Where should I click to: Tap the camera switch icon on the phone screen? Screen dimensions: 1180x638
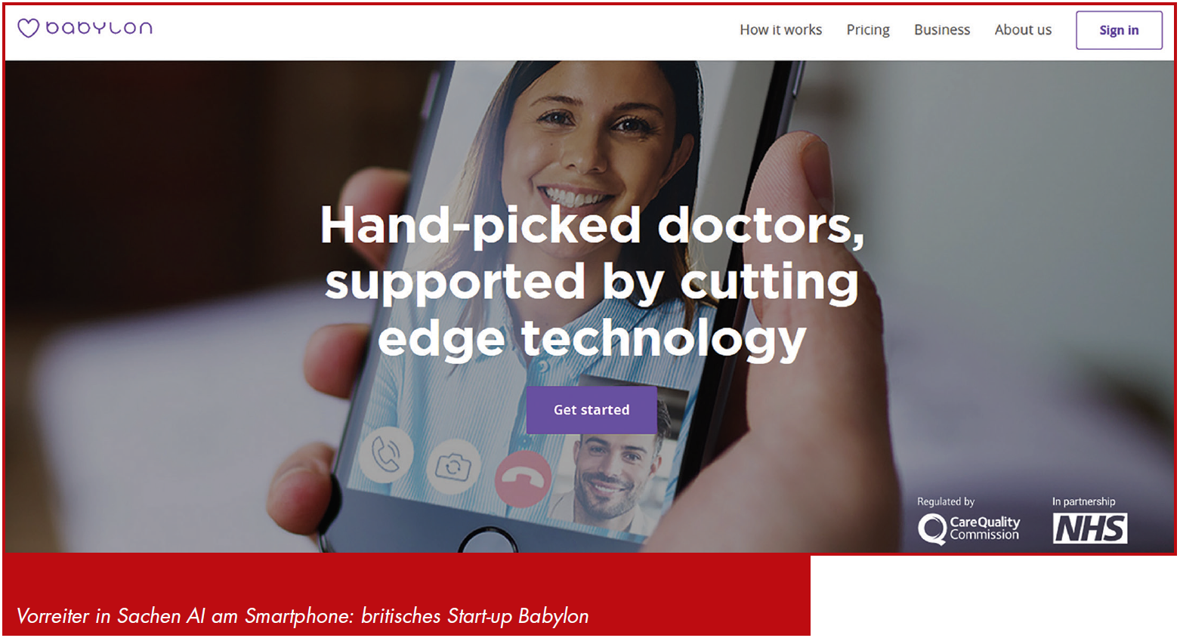[x=453, y=467]
